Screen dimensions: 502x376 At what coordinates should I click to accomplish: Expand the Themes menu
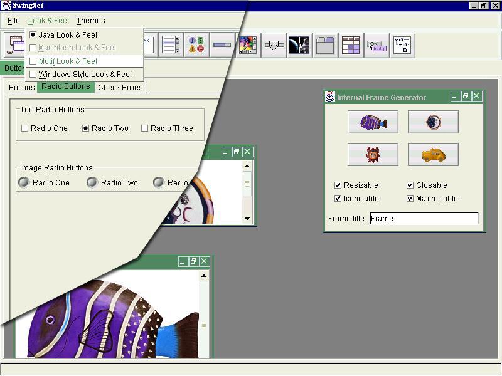(x=90, y=21)
